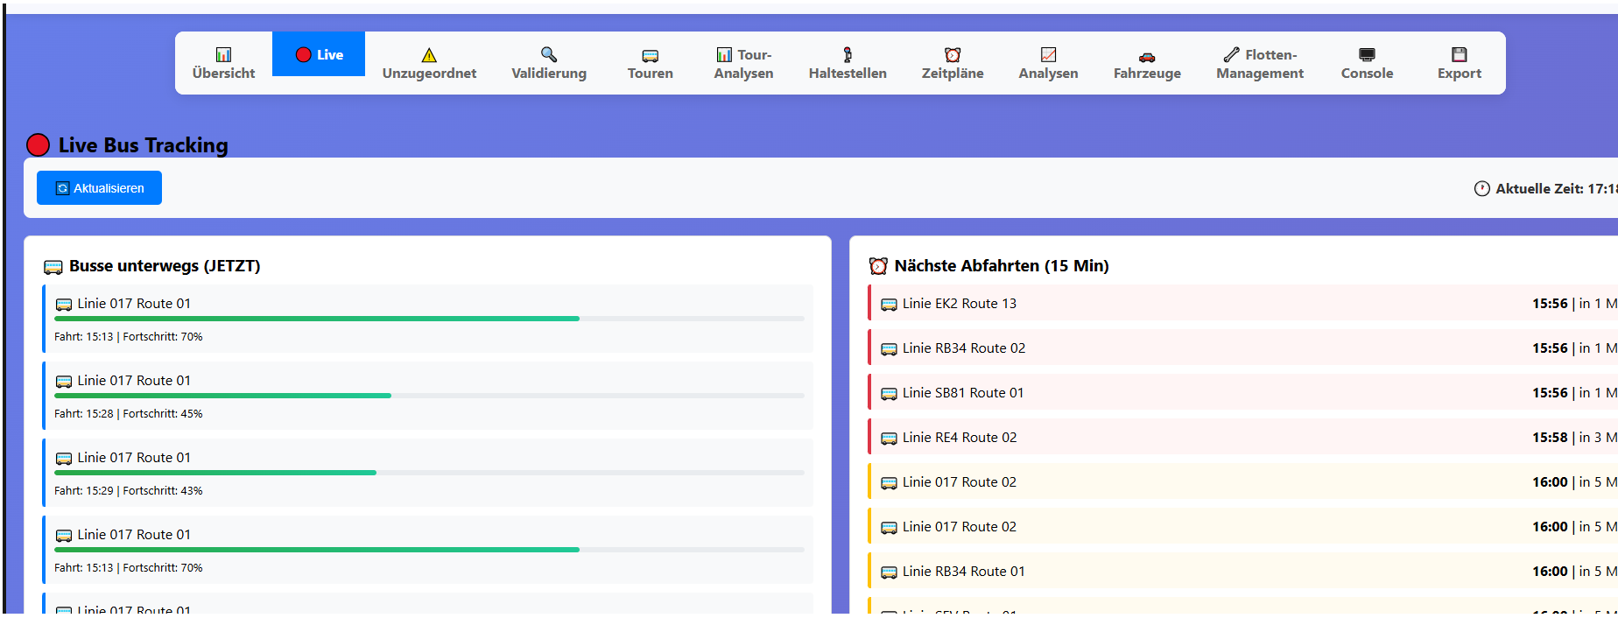The image size is (1618, 618).
Task: Click the Analysen trend chart icon
Action: pos(1048,54)
